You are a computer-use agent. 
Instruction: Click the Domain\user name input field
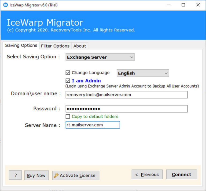127,95
